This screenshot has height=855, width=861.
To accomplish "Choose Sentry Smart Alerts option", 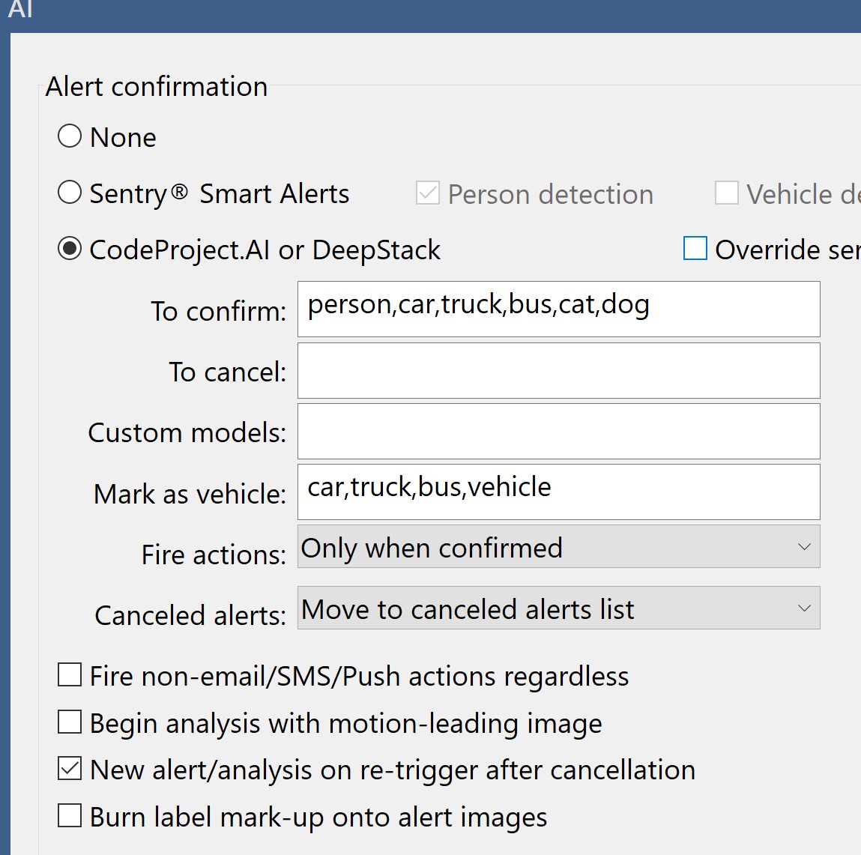I will [70, 193].
